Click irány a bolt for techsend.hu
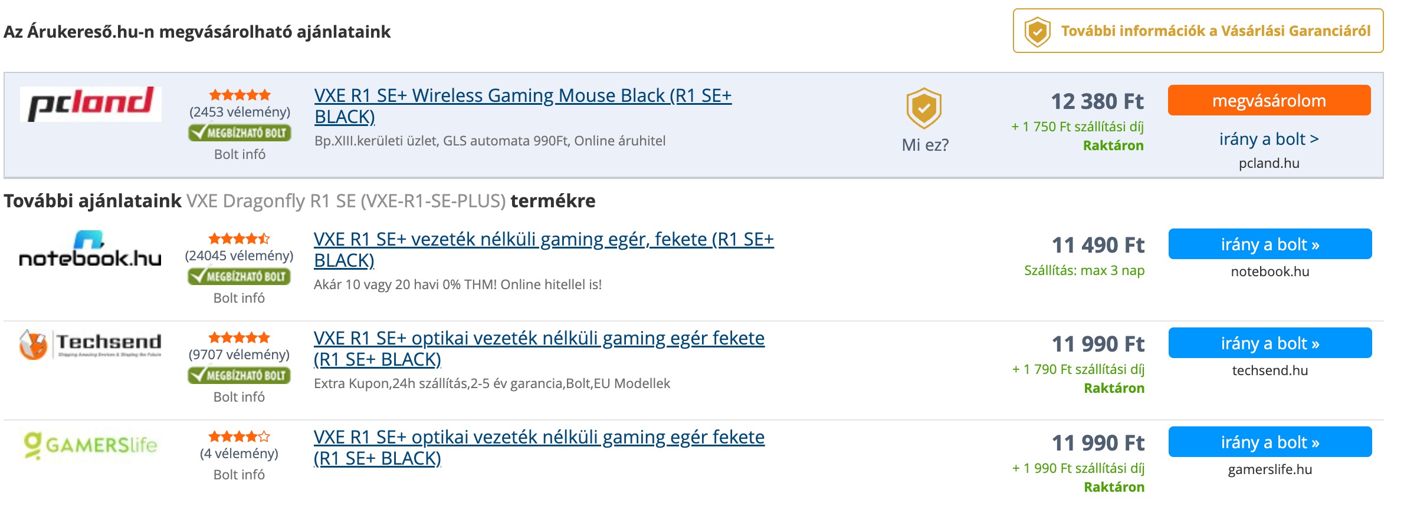Image resolution: width=1417 pixels, height=510 pixels. click(1270, 343)
